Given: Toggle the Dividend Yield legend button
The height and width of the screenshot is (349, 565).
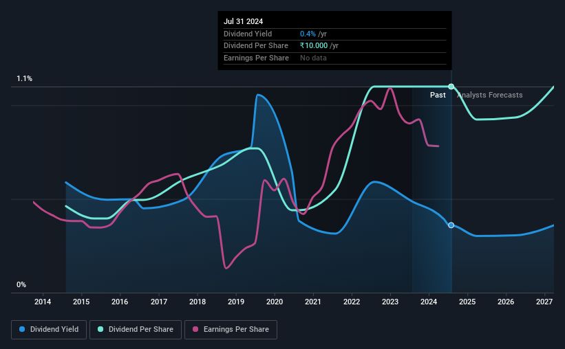Looking at the screenshot, I should pos(49,330).
